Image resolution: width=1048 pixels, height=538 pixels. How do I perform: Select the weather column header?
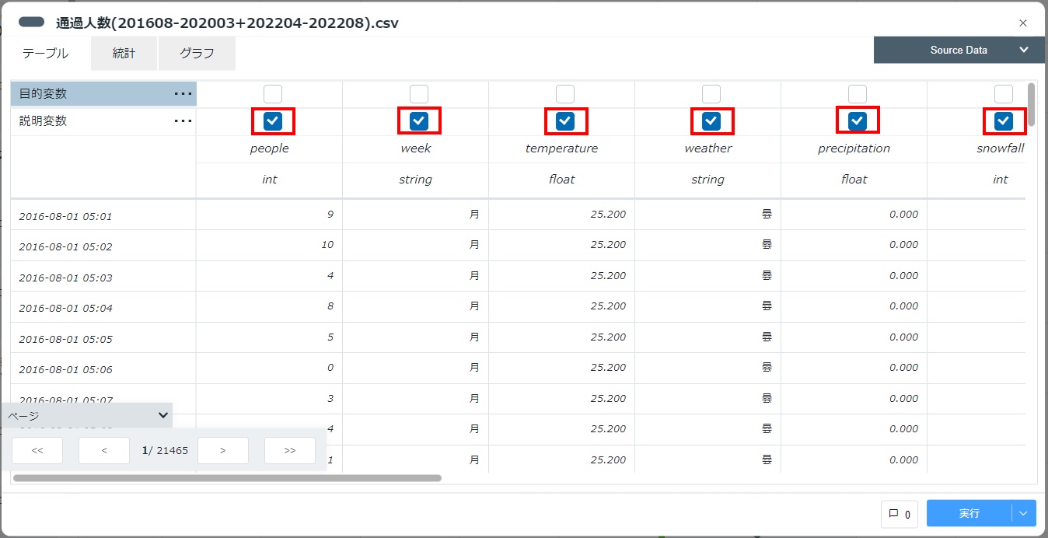click(x=707, y=148)
